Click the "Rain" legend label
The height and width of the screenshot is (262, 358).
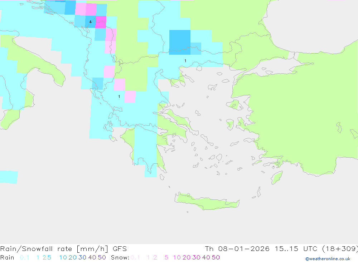click(x=7, y=257)
